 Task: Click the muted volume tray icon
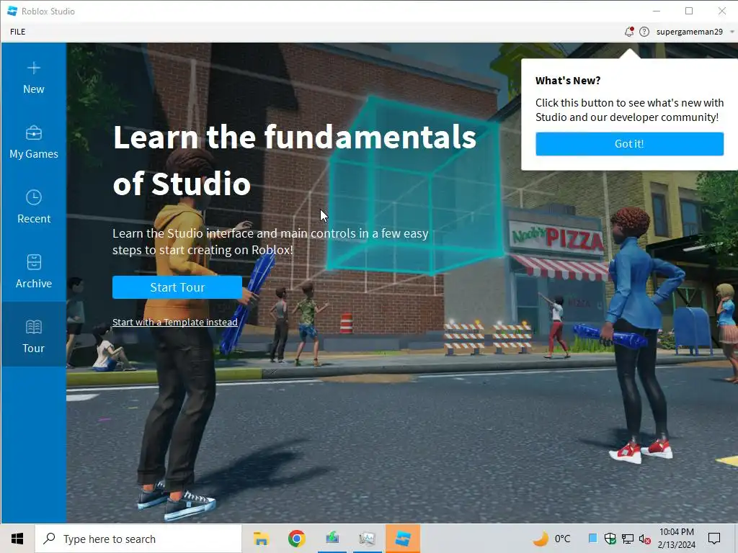tap(645, 539)
